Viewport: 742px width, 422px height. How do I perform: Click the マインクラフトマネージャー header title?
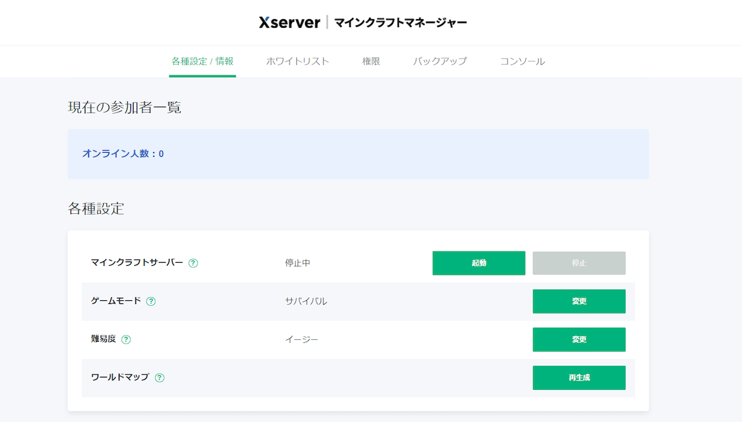pos(399,22)
